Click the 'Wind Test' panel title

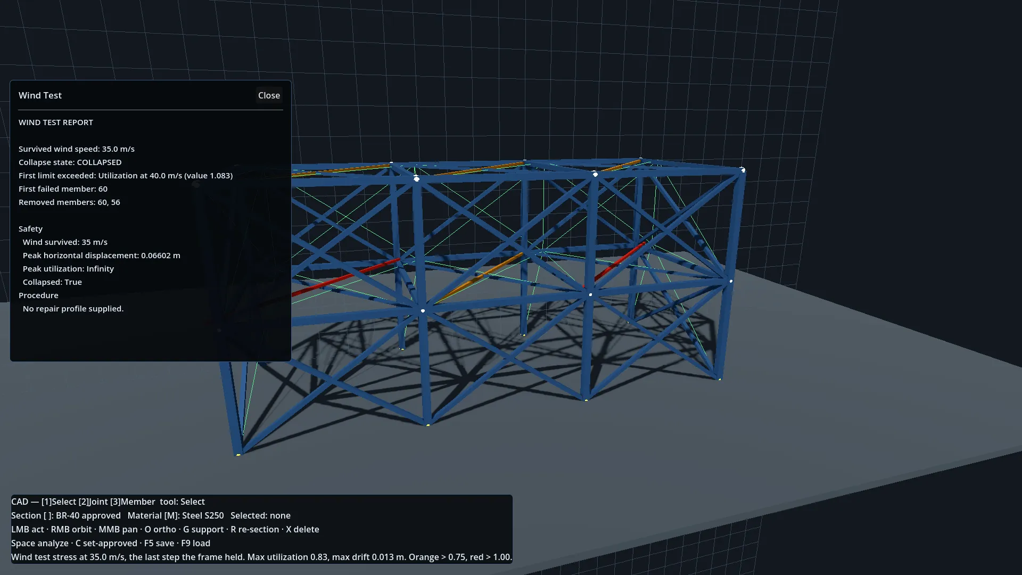pos(40,95)
